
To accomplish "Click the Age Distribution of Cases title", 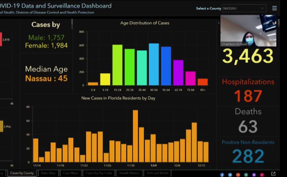I will pyautogui.click(x=145, y=23).
